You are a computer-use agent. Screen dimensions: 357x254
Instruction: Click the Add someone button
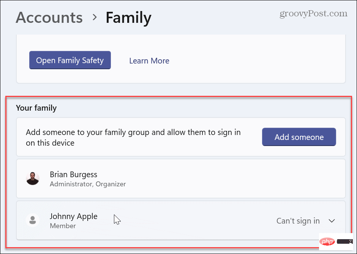click(299, 137)
